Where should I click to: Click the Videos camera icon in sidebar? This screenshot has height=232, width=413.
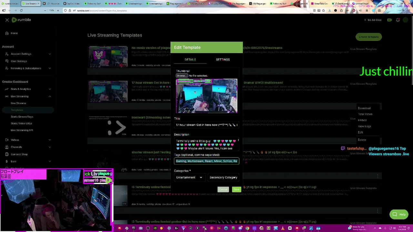click(x=7, y=140)
